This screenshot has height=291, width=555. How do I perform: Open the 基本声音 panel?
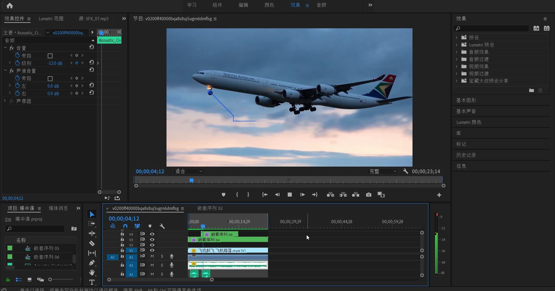[x=466, y=111]
